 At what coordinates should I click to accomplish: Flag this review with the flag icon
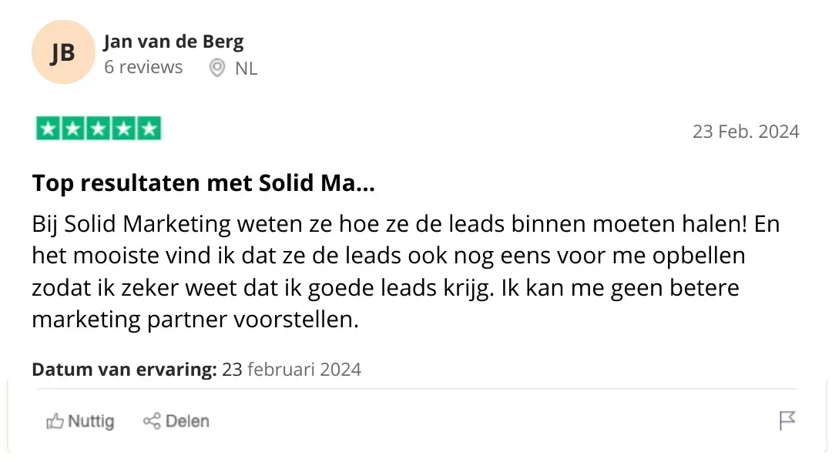coord(787,420)
